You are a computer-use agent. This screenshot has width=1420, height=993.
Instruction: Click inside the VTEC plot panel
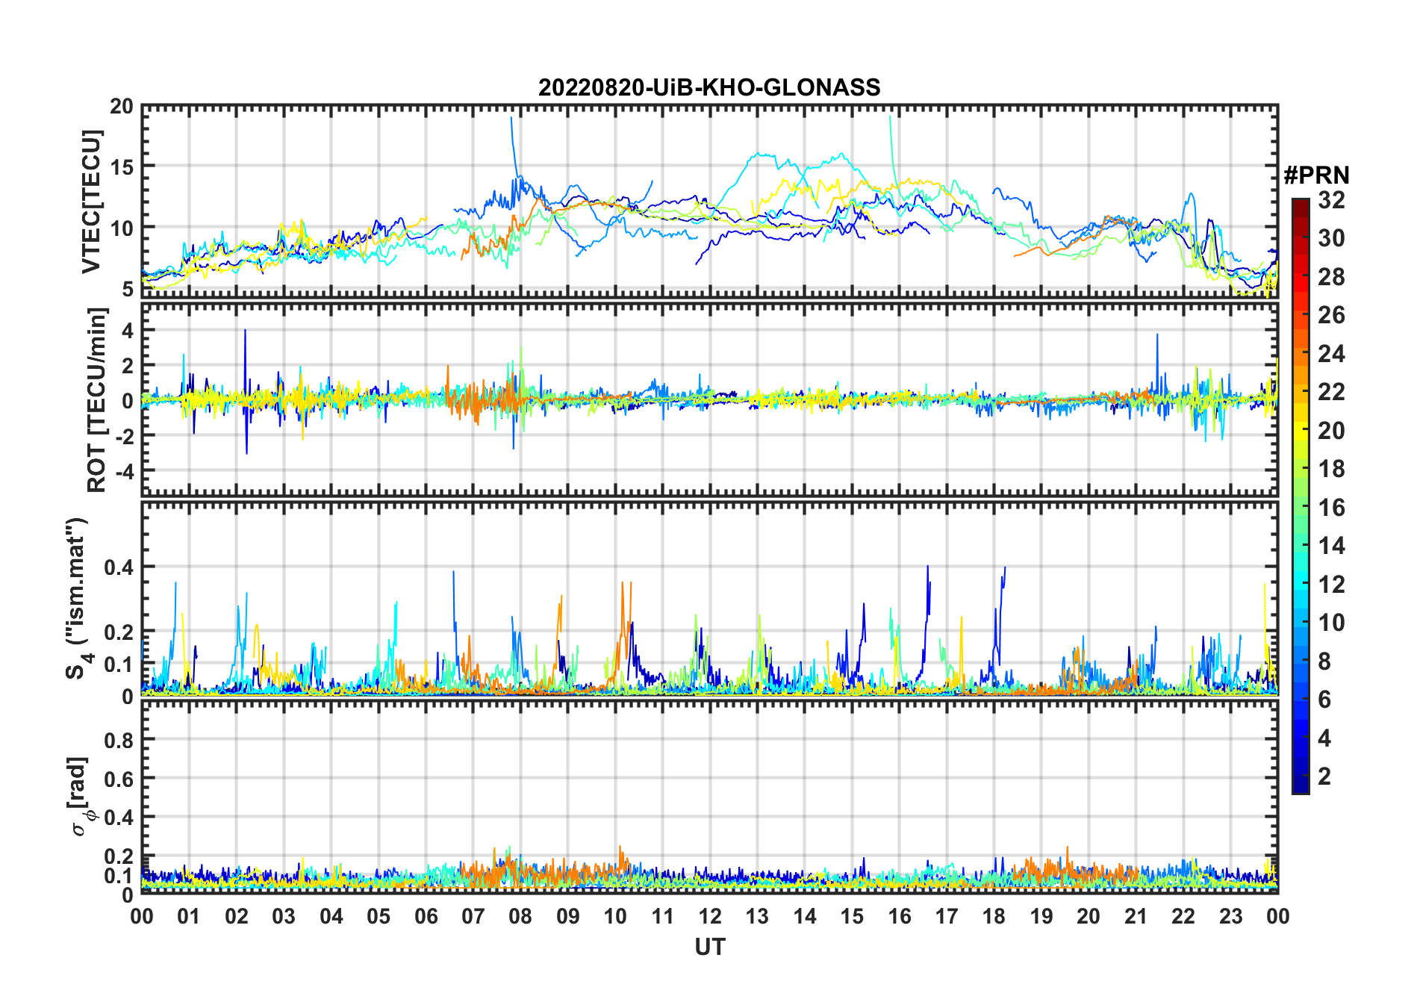[x=709, y=202]
